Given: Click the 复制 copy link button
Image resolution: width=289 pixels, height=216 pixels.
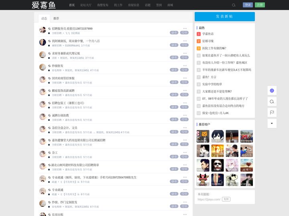Looking at the screenshot, I should click(226, 199).
